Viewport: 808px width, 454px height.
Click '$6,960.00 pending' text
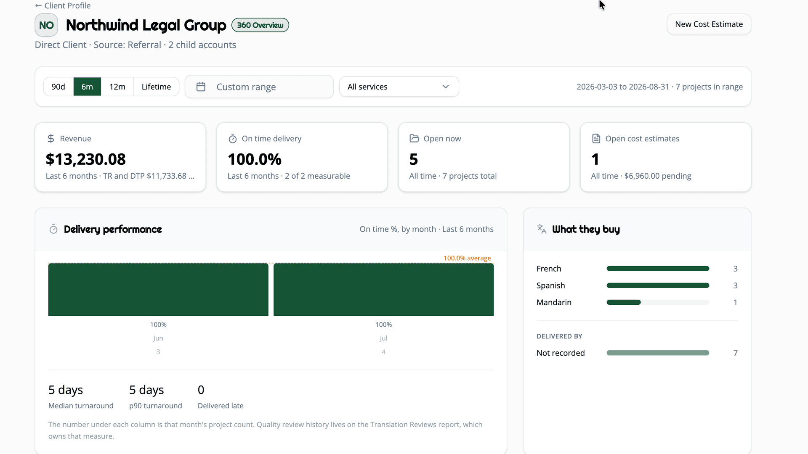(x=658, y=176)
